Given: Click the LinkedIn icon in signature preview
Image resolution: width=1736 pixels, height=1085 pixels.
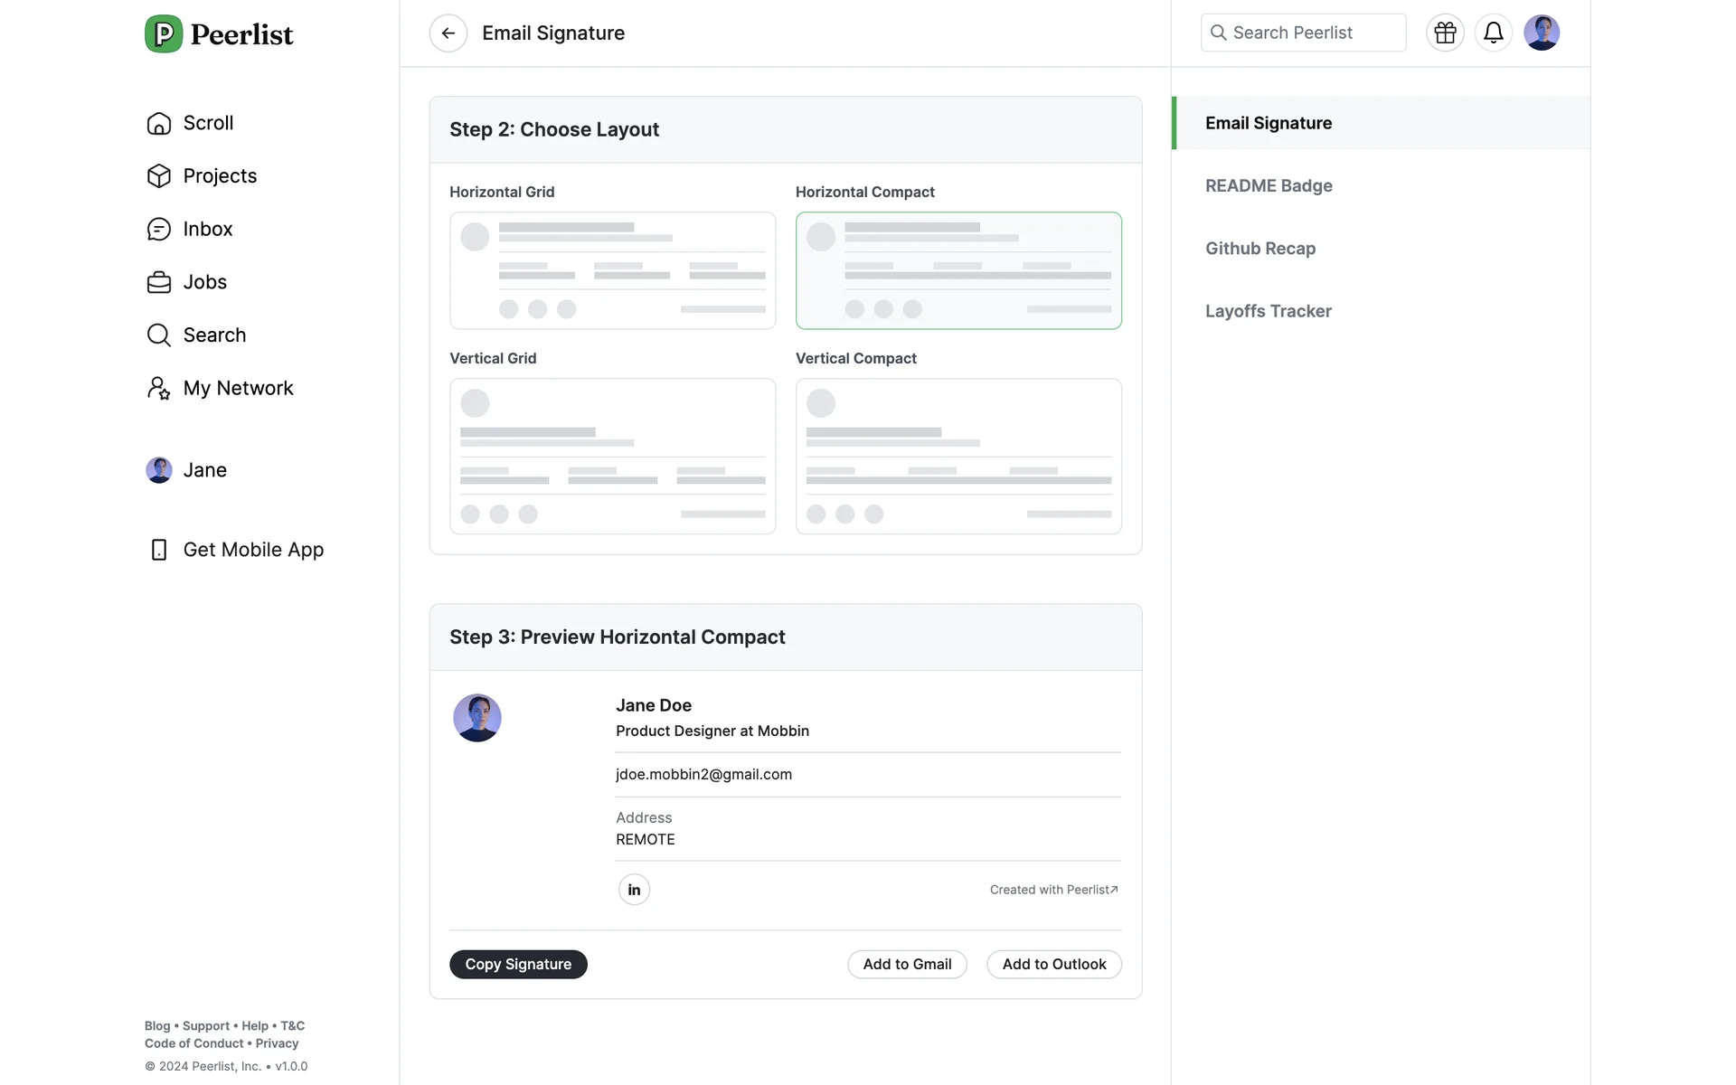Looking at the screenshot, I should coord(634,890).
